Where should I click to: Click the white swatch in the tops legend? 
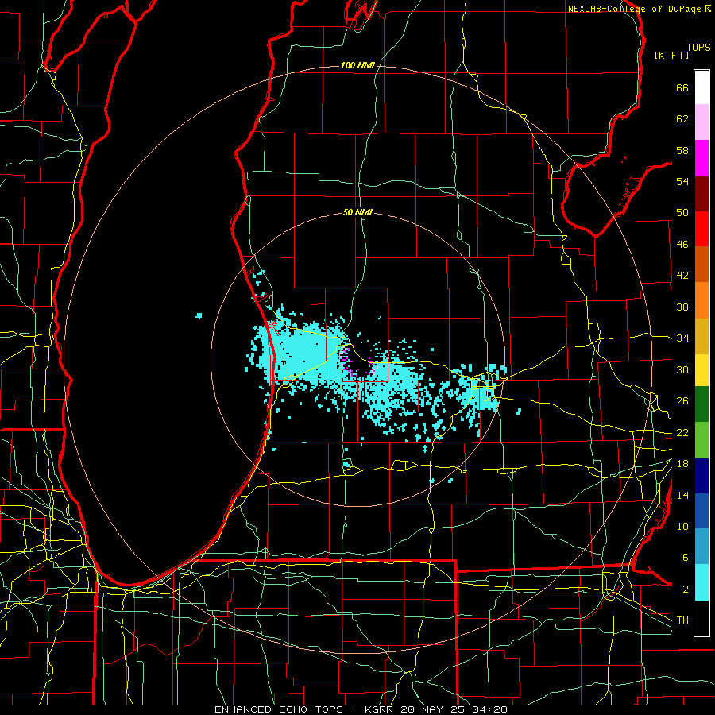point(701,87)
